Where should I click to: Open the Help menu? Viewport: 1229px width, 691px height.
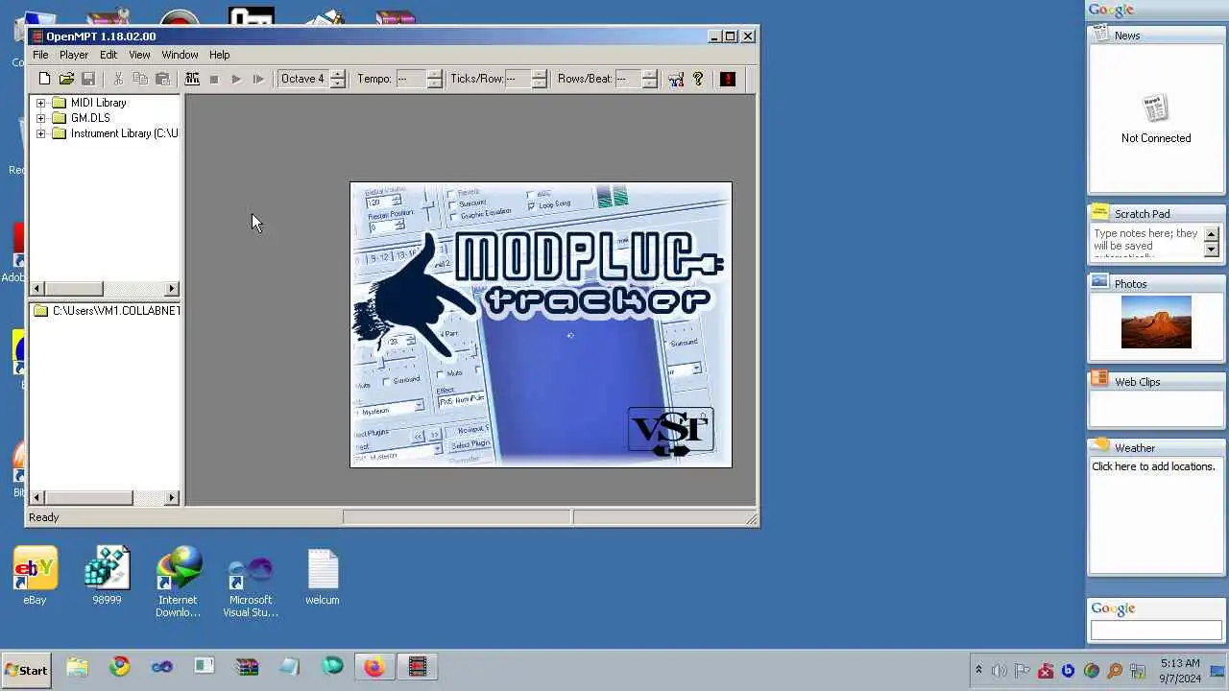point(220,55)
